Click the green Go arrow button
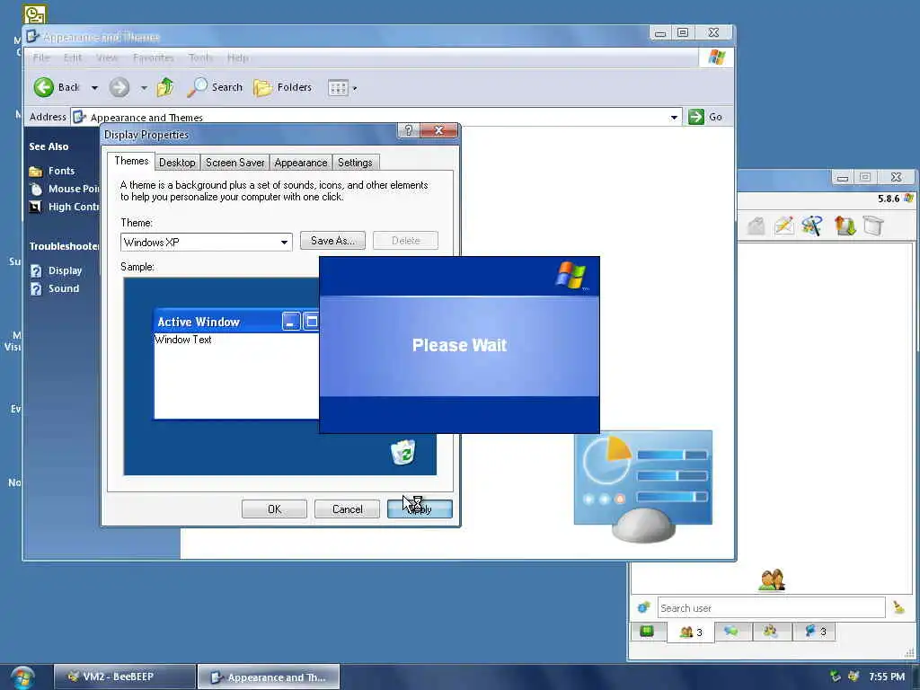 (696, 117)
